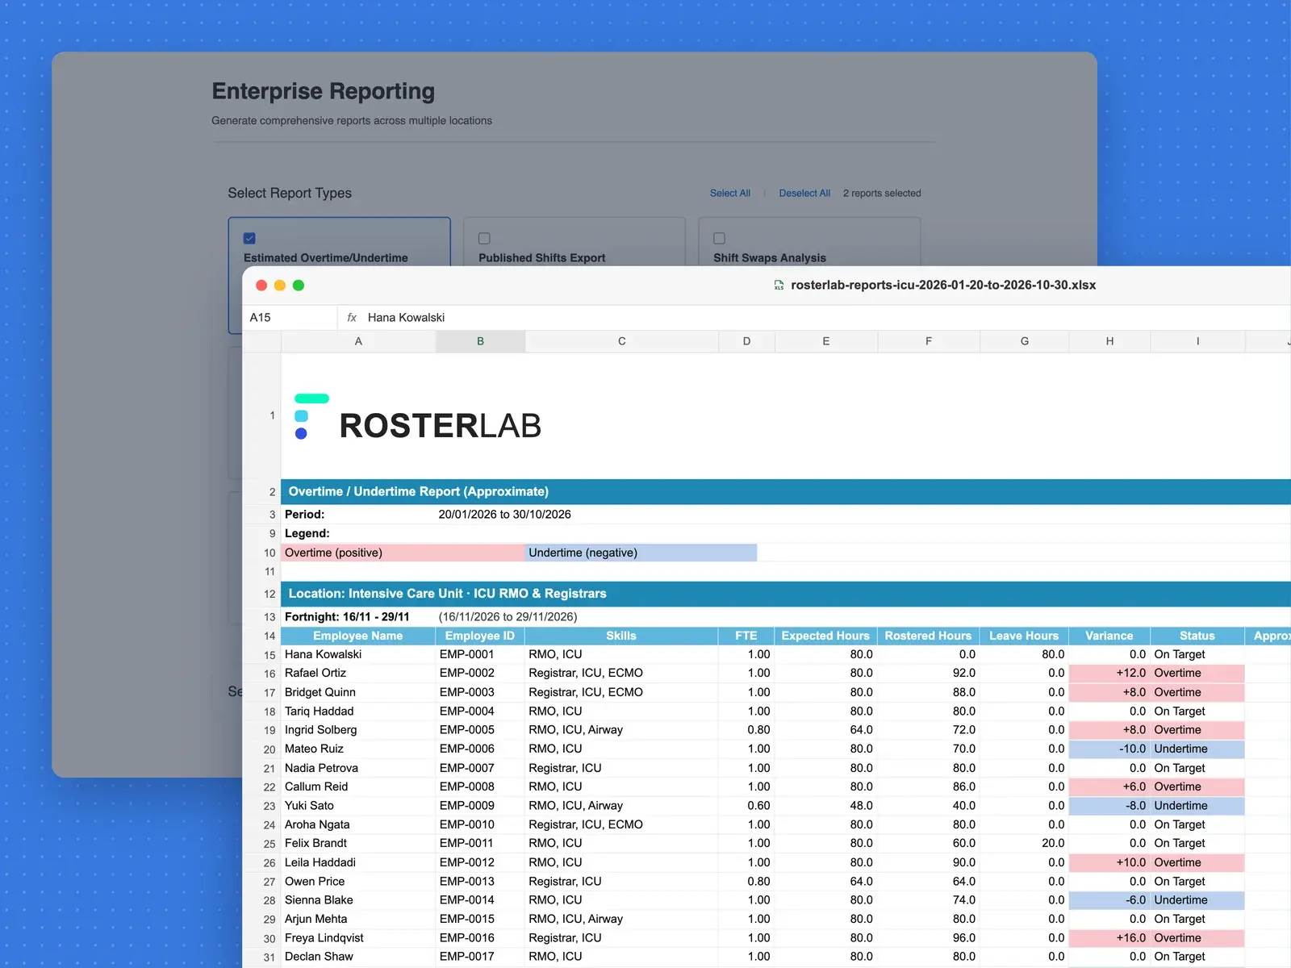
Task: Select column B header
Action: [480, 341]
